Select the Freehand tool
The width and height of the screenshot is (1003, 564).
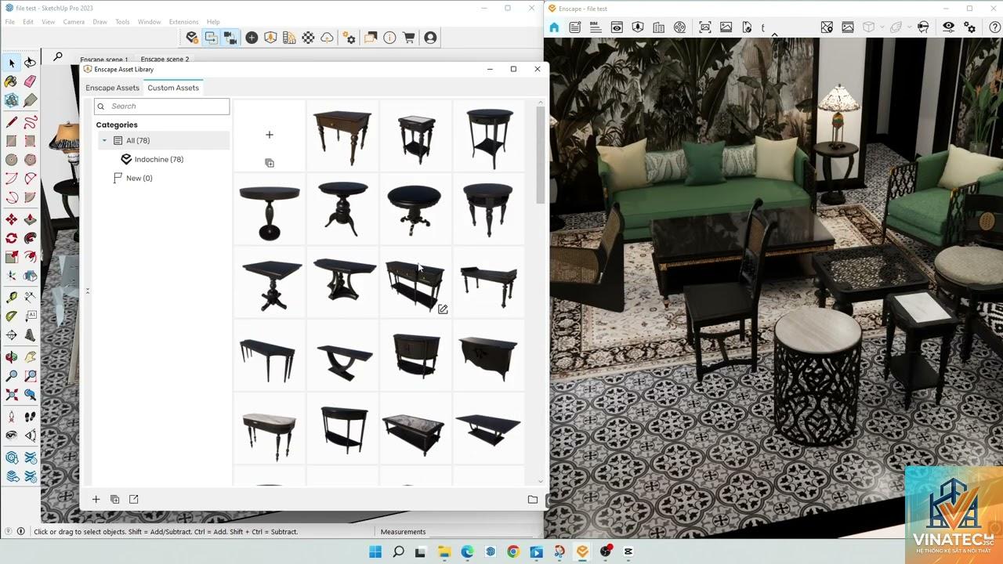30,122
